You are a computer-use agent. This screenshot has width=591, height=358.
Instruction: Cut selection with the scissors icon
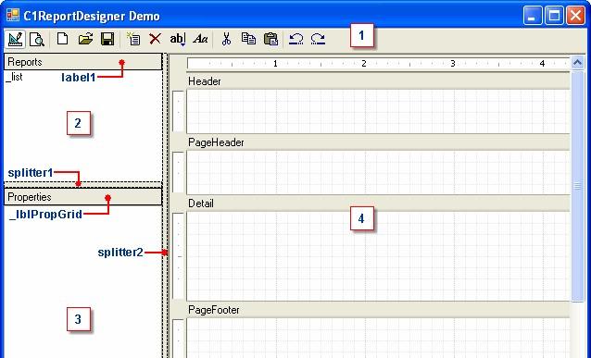226,39
